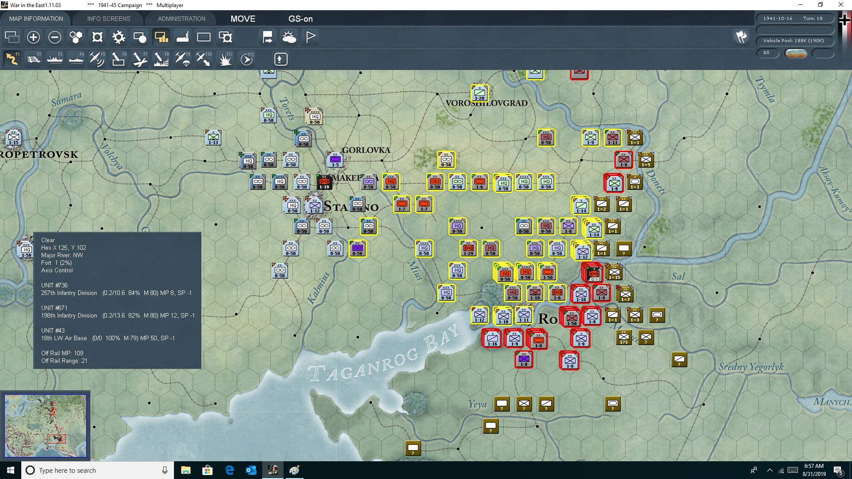Screen dimensions: 852x479
Task: Toggle the hex grid display
Action: [x=76, y=37]
